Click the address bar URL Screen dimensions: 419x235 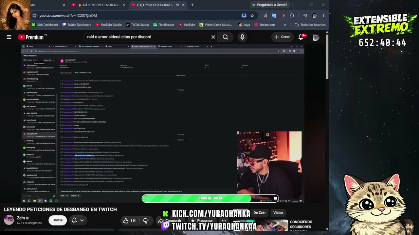pos(68,15)
